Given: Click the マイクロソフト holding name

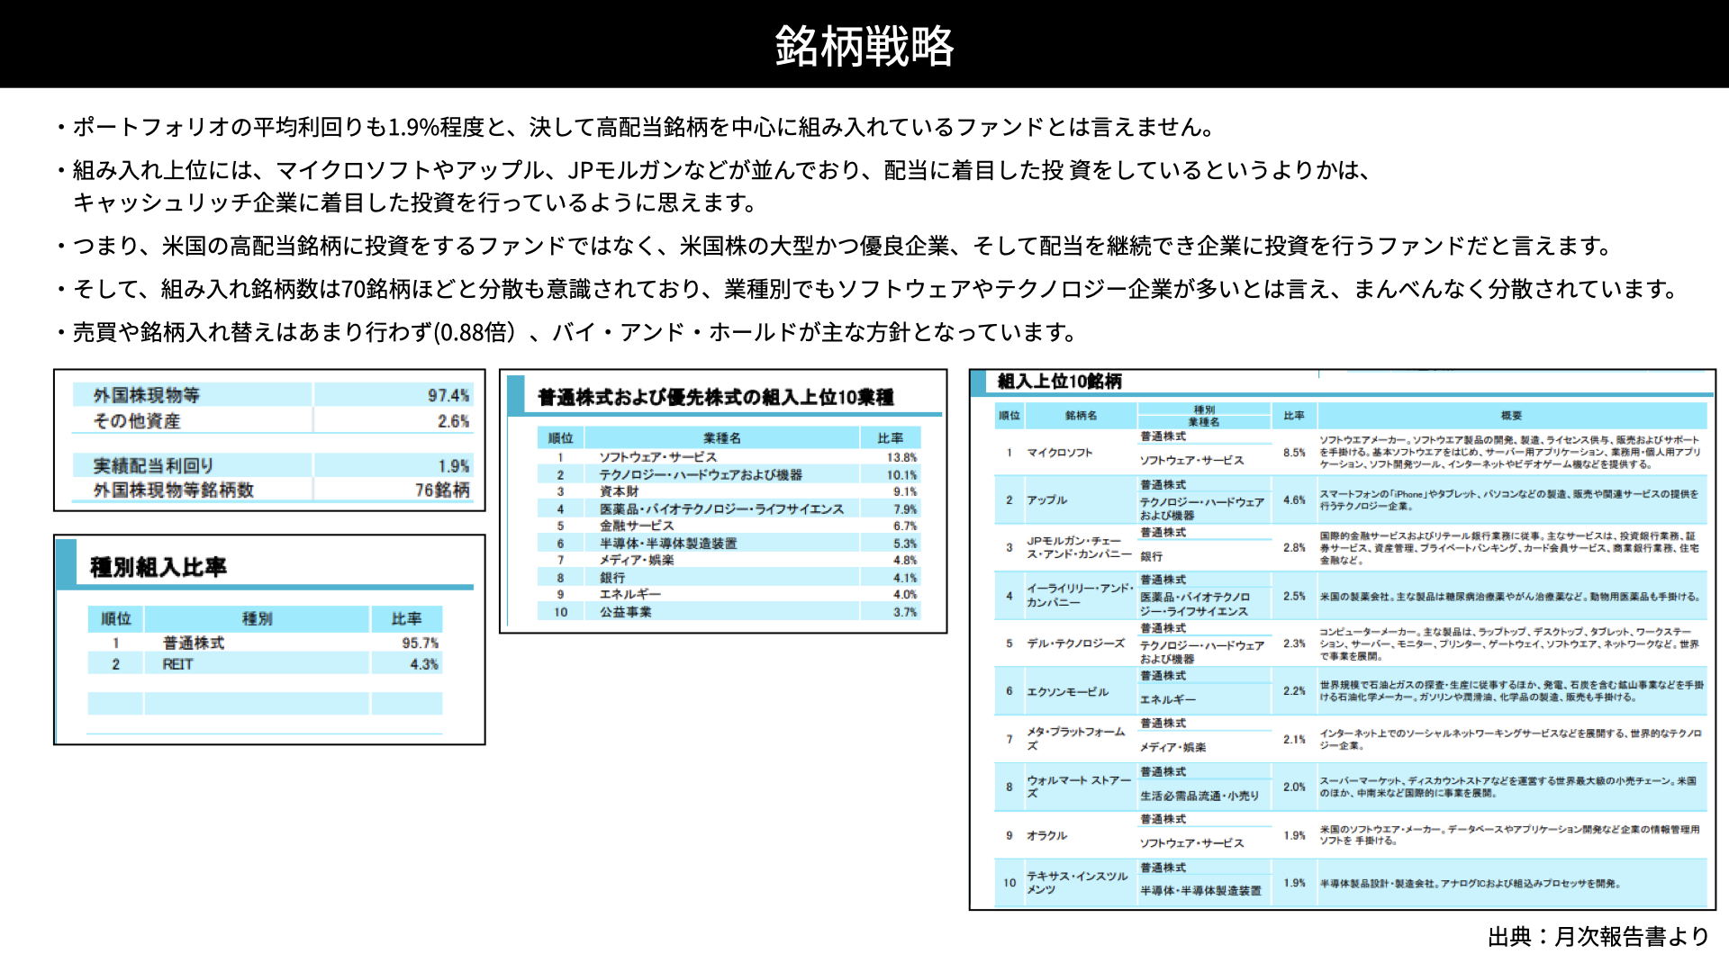Looking at the screenshot, I should click(x=1059, y=453).
